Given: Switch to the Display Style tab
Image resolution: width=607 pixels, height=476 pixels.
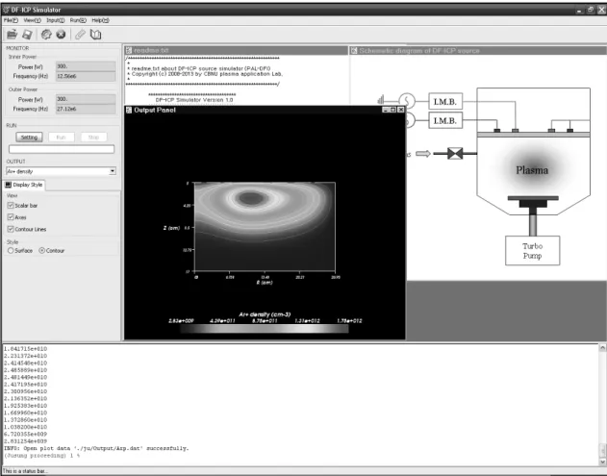Looking at the screenshot, I should 24,185.
